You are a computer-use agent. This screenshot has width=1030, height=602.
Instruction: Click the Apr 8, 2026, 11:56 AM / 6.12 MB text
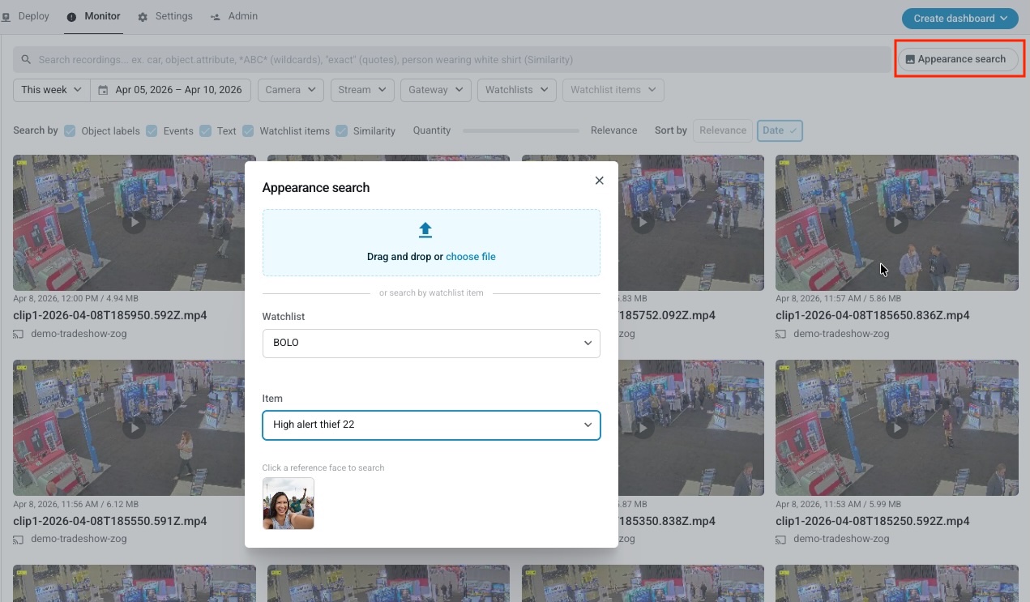(x=76, y=504)
